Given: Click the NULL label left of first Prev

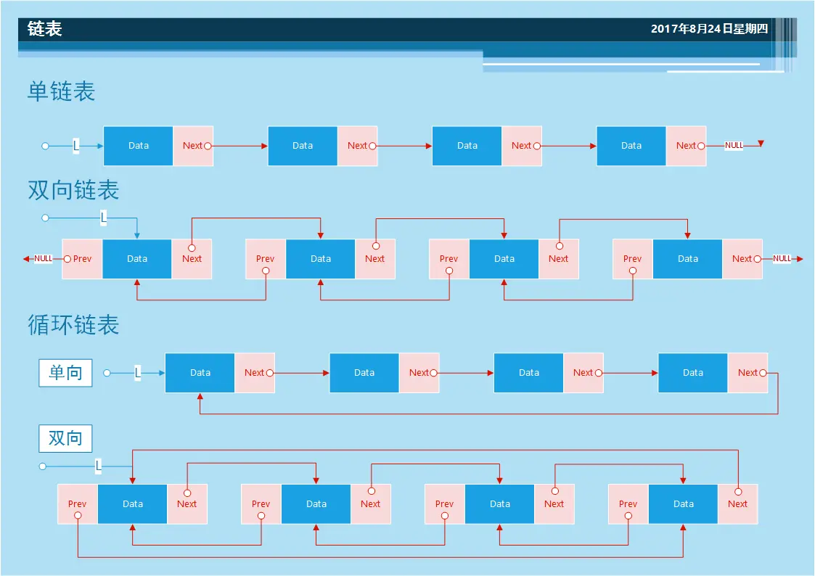Looking at the screenshot, I should coord(43,259).
